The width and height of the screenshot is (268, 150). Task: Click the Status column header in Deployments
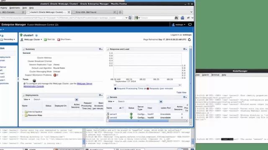(x=49, y=106)
